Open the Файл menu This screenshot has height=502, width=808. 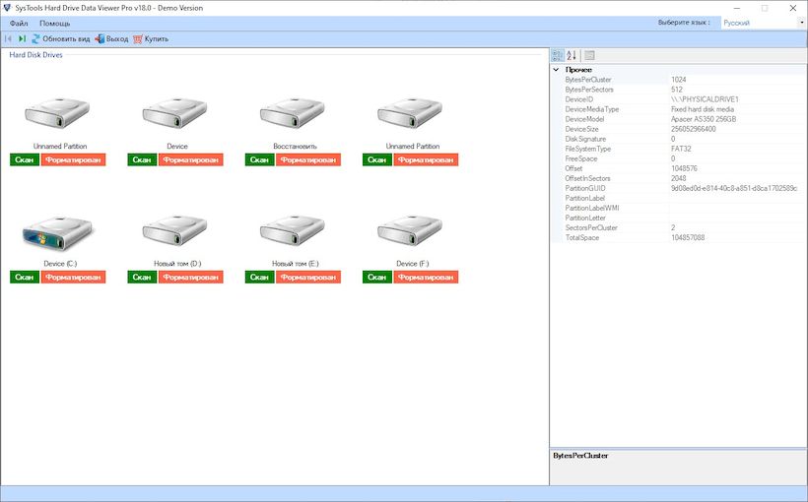pyautogui.click(x=19, y=24)
